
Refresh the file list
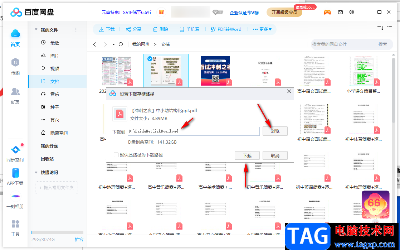[x=121, y=44]
